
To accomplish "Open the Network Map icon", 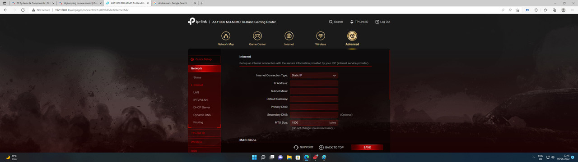I will click(x=225, y=36).
